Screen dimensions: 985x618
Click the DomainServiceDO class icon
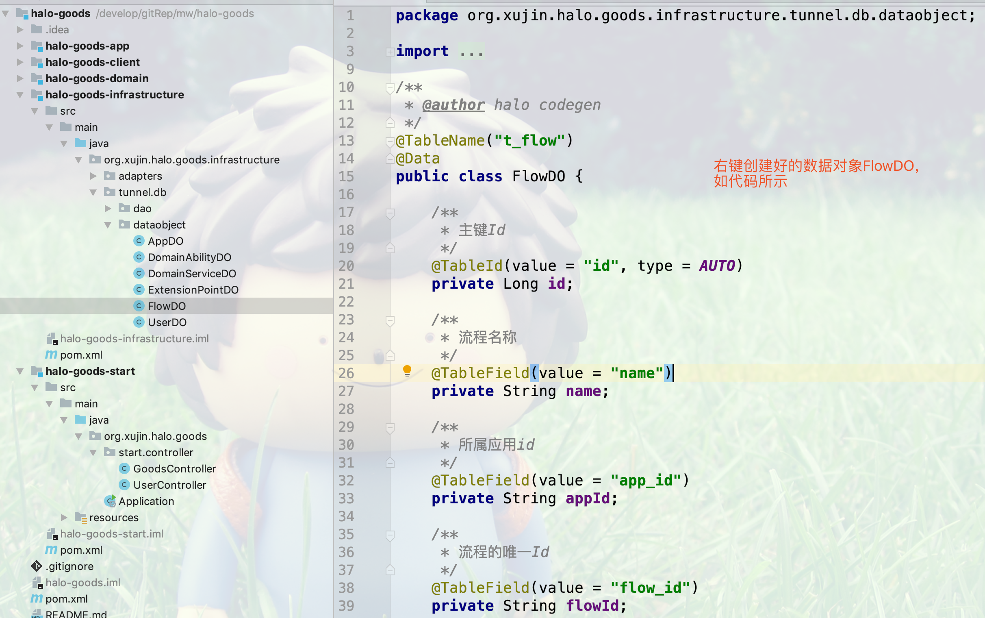tap(139, 274)
